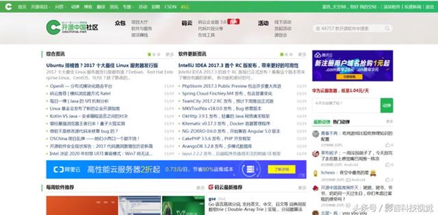The image size is (438, 215).
Task: Open the 活动 header category
Action: [x=263, y=23]
